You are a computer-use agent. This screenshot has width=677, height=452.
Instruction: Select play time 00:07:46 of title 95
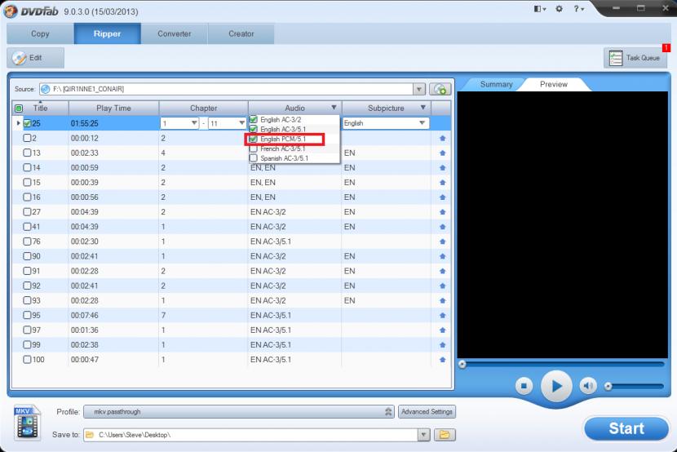click(x=85, y=315)
